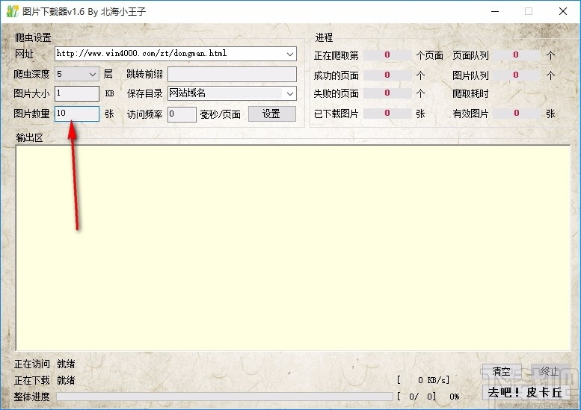Image resolution: width=581 pixels, height=410 pixels.
Task: Click the 爬取耗时 label
Action: tap(470, 93)
